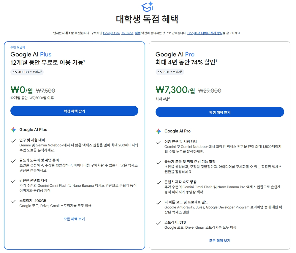Get the student offer for Google AI Plus
Viewport: 296px width, 253px height.
(75, 111)
